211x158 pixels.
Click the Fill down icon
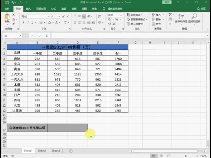tap(170, 19)
